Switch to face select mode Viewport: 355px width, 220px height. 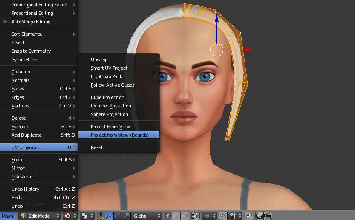pyautogui.click(x=185, y=216)
